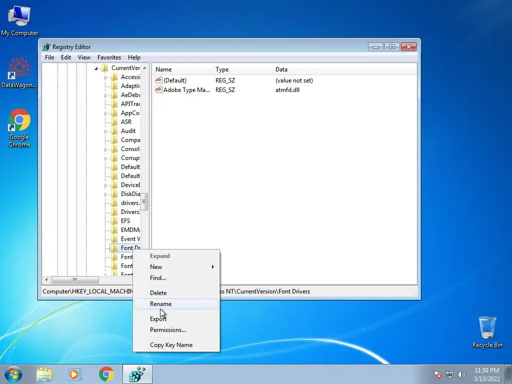
Task: Open the Favorites menu
Action: point(109,57)
